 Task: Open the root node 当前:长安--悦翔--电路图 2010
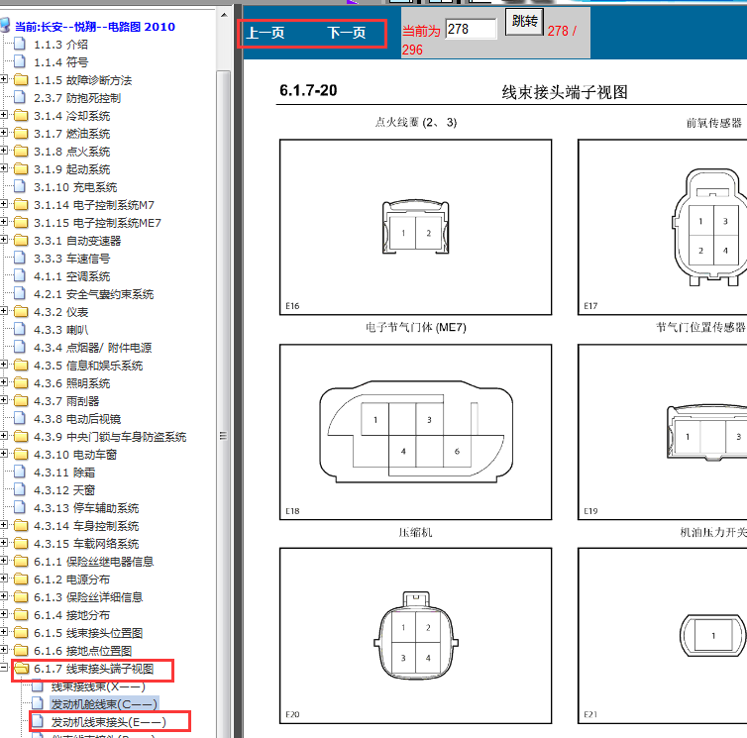click(95, 27)
